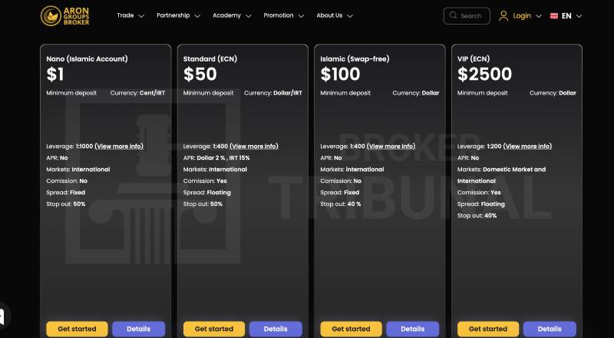View Details of VIP ECN account

point(550,329)
